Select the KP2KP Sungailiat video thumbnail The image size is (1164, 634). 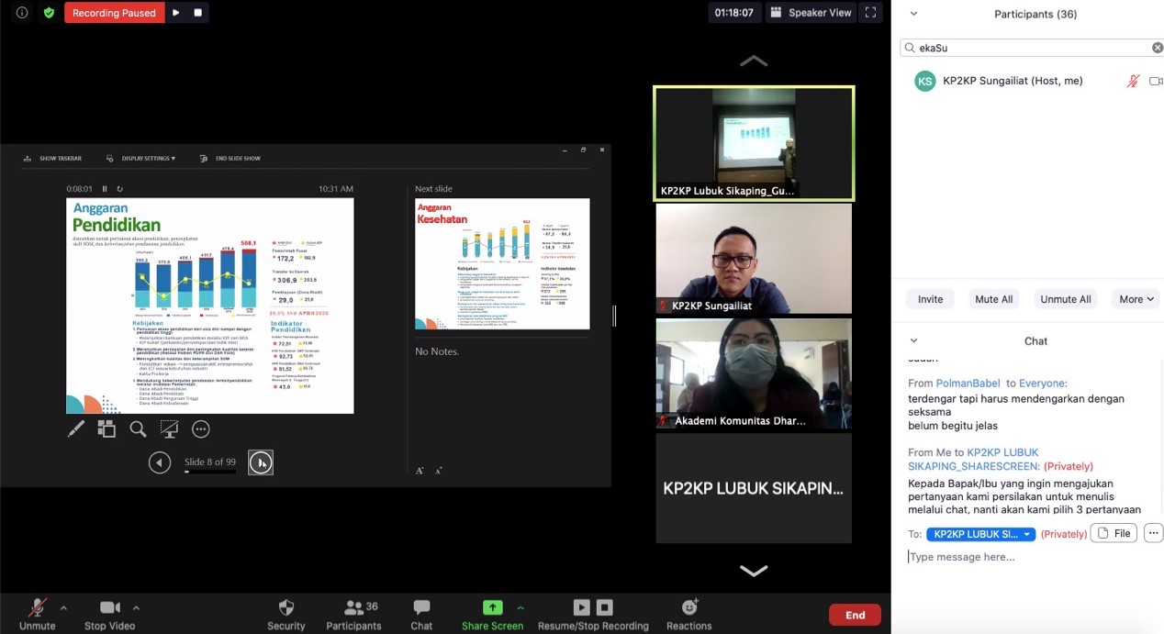coord(754,259)
